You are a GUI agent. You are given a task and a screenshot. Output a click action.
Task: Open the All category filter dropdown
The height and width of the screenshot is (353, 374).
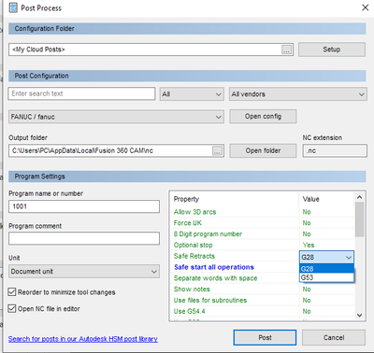192,94
